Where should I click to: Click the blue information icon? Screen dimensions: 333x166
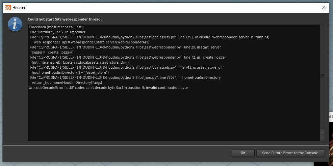[x=15, y=24]
